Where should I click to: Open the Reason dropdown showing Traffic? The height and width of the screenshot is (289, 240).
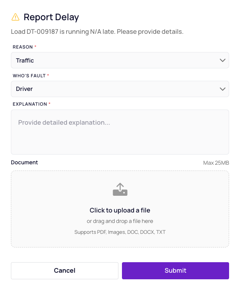[120, 60]
